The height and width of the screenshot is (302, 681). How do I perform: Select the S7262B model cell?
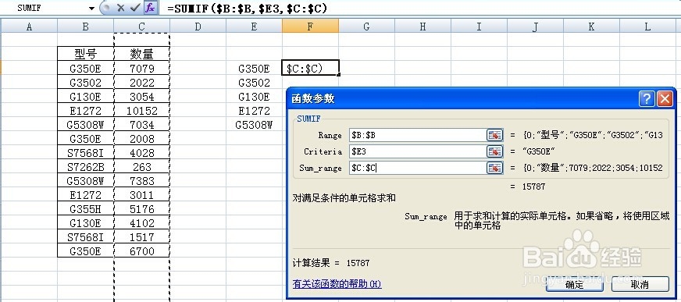(x=86, y=167)
